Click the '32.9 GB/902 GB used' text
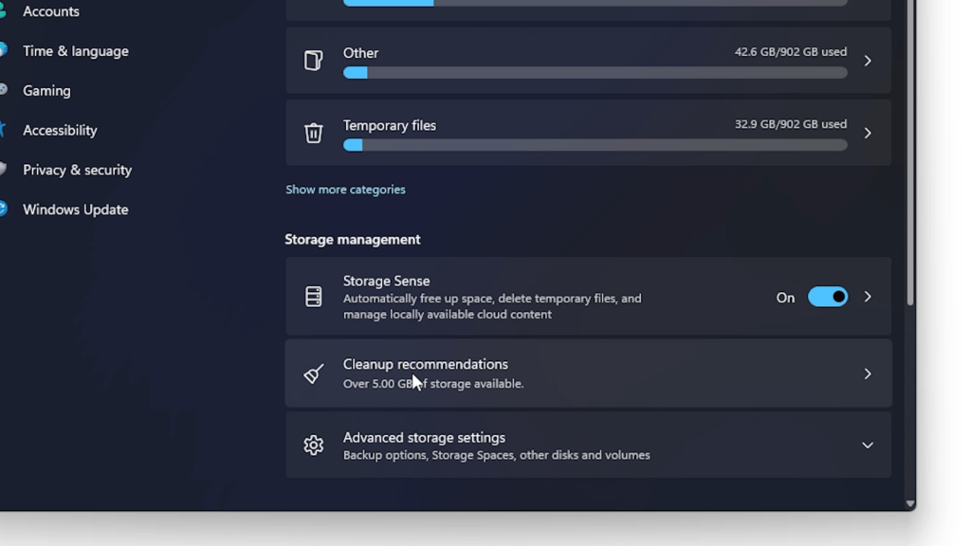Image resolution: width=971 pixels, height=546 pixels. pos(791,124)
